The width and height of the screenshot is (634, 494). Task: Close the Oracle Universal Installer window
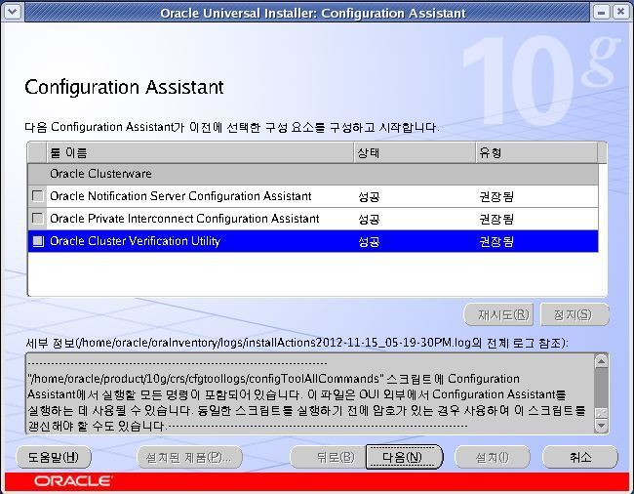620,12
